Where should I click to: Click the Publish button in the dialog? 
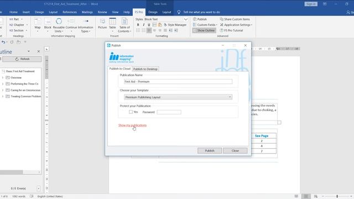[x=210, y=150]
